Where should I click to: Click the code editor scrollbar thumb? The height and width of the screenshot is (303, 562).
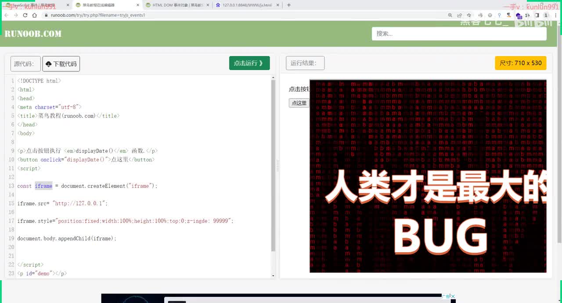[273, 166]
